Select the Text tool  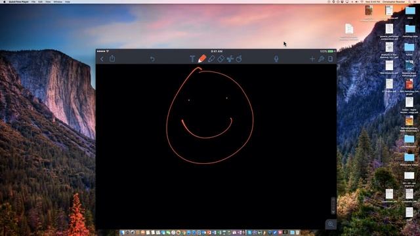click(x=192, y=59)
